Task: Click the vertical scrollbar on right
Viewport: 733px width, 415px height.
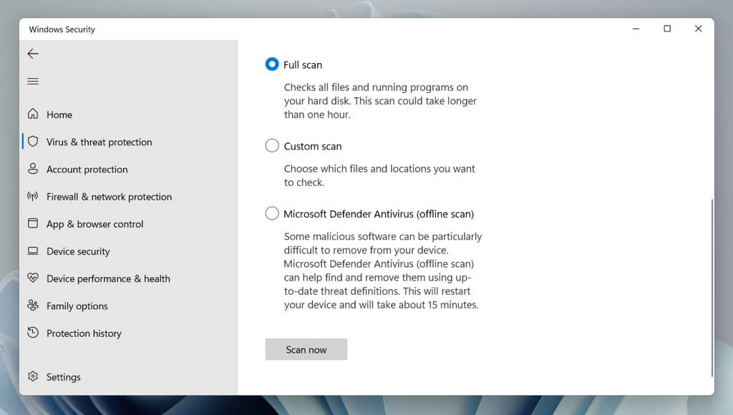Action: click(712, 288)
